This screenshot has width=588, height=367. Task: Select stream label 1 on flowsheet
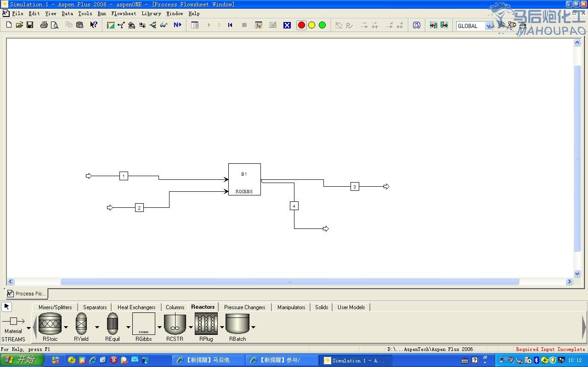click(x=124, y=176)
